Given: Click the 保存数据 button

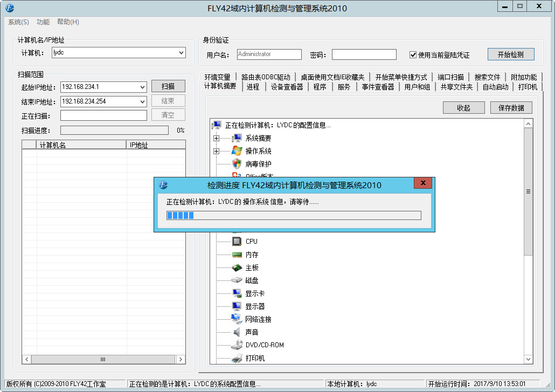Looking at the screenshot, I should click(511, 108).
